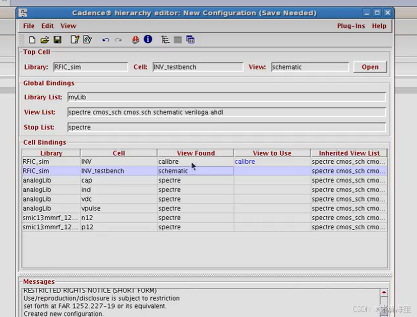Undo the last change
417x317 pixels.
click(105, 40)
